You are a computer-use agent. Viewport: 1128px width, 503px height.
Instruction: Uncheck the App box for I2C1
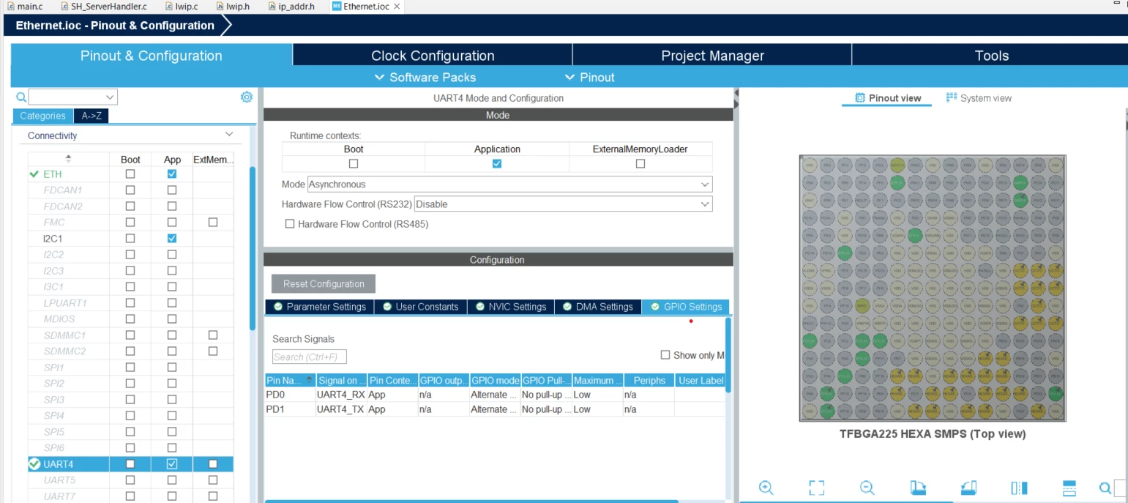[172, 239]
